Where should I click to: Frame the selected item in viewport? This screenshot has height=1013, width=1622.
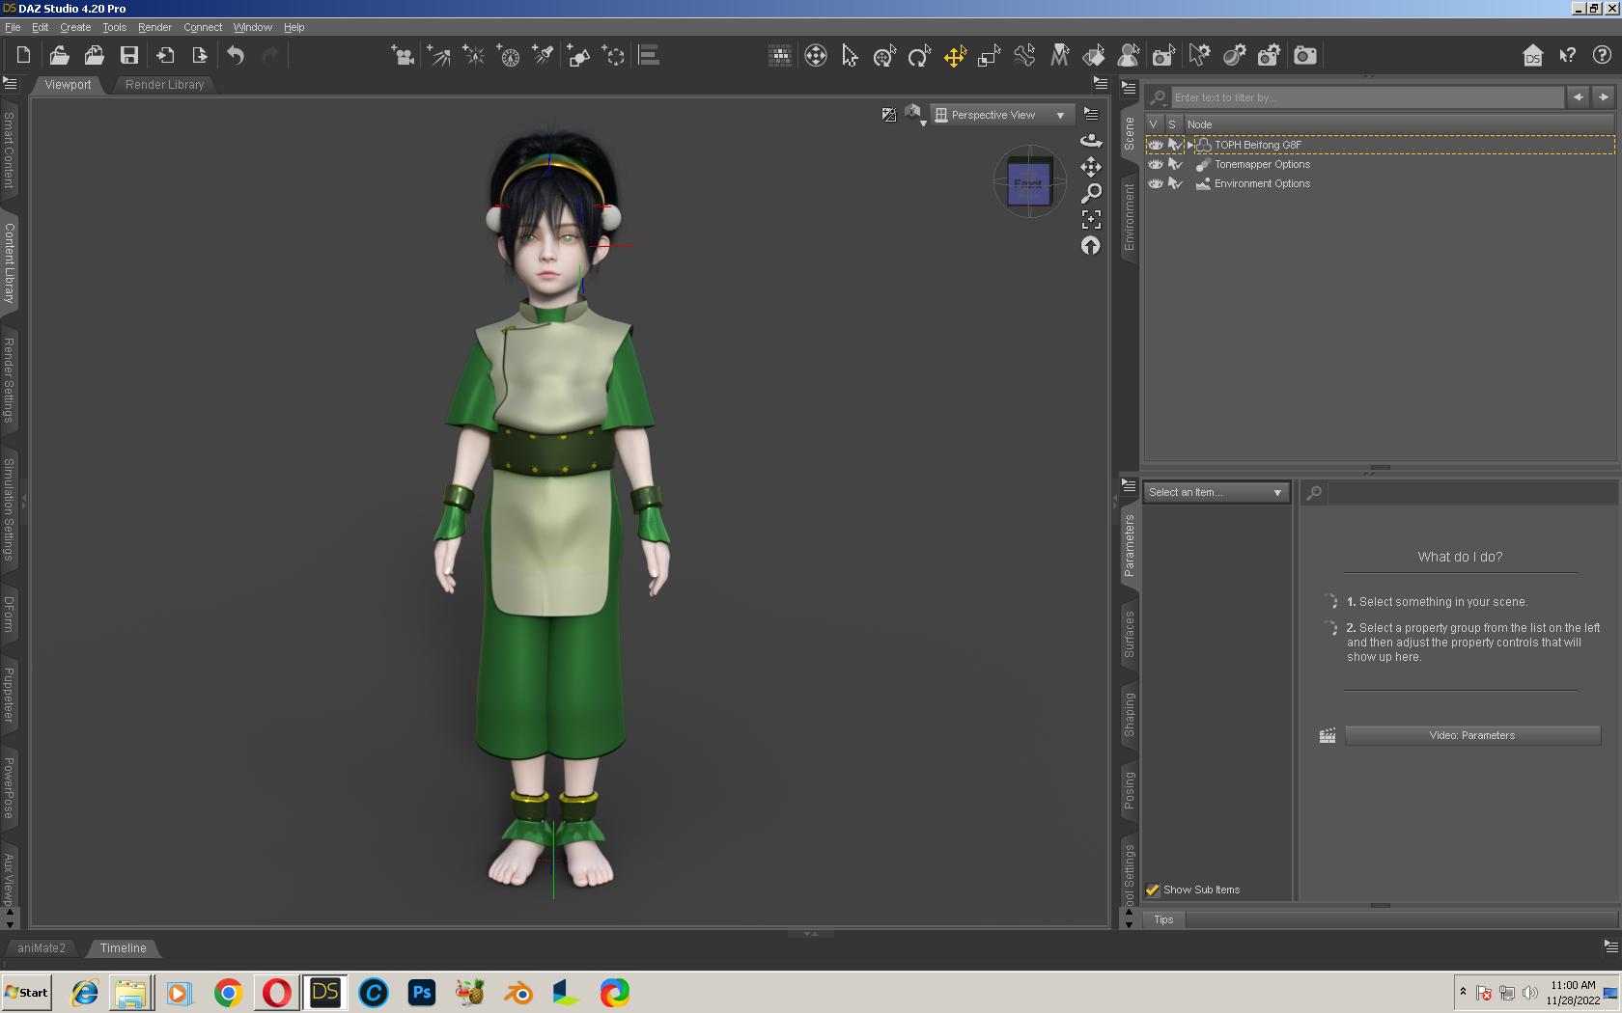1091,219
